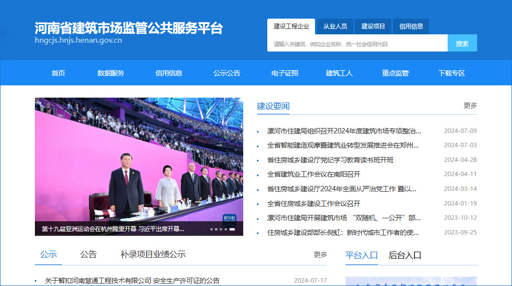
Task: Switch to the 补录项目业绩公示 tab
Action: point(153,255)
